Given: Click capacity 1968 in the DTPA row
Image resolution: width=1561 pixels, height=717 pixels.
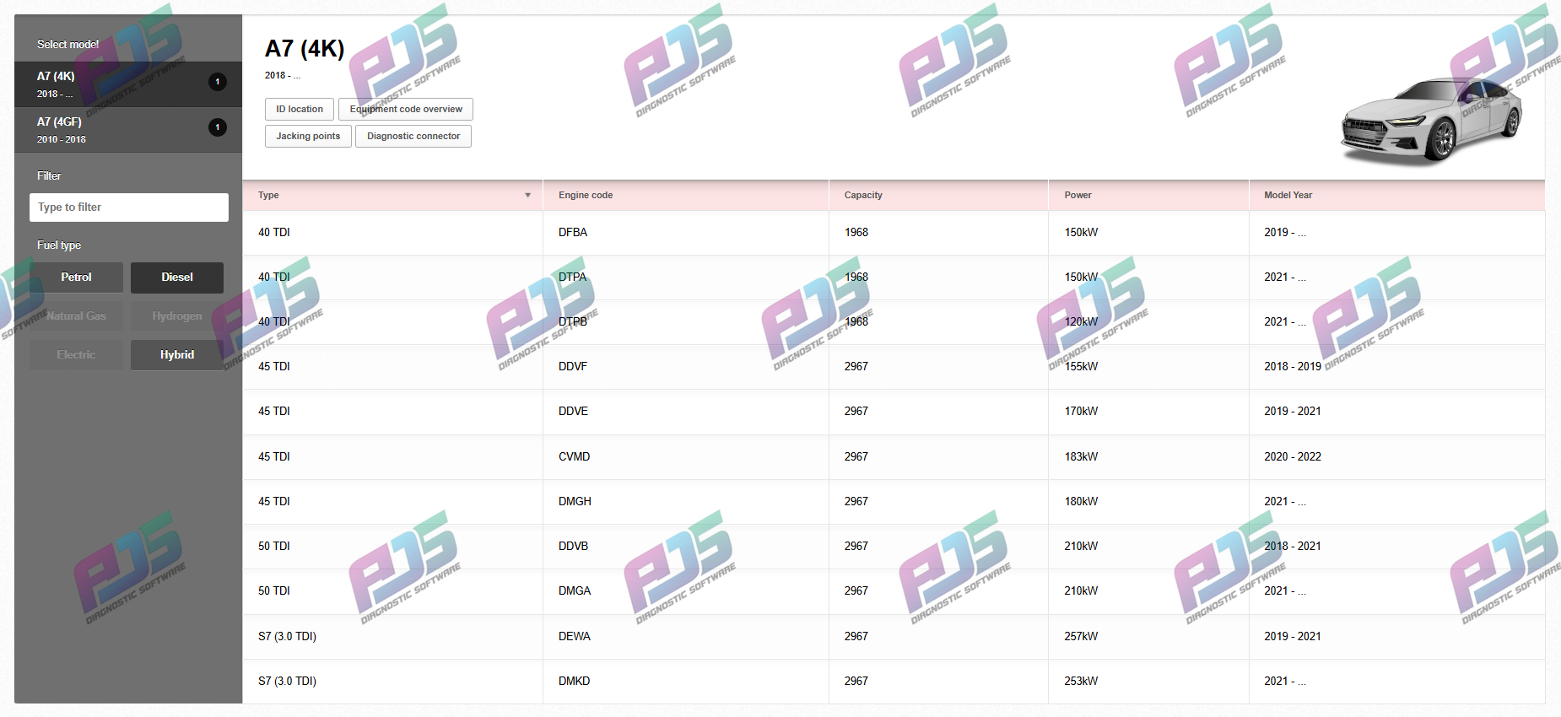Looking at the screenshot, I should click(x=856, y=278).
